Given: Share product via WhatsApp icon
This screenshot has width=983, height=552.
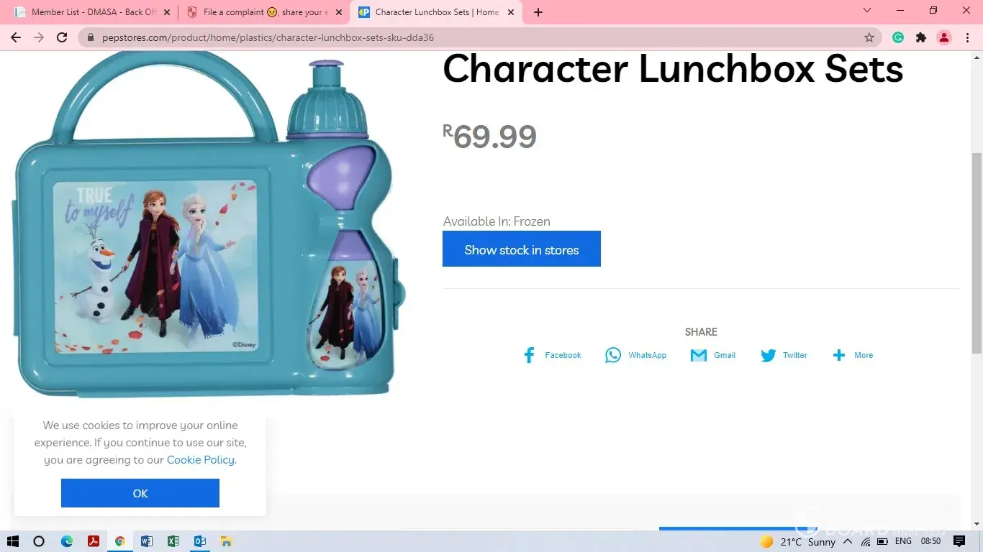Looking at the screenshot, I should coord(613,355).
